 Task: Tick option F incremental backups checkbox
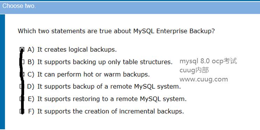pyautogui.click(x=22, y=111)
